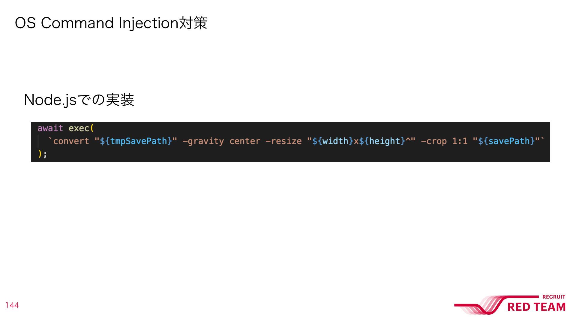This screenshot has width=576, height=324.
Task: Click the convert command word
Action: point(71,141)
